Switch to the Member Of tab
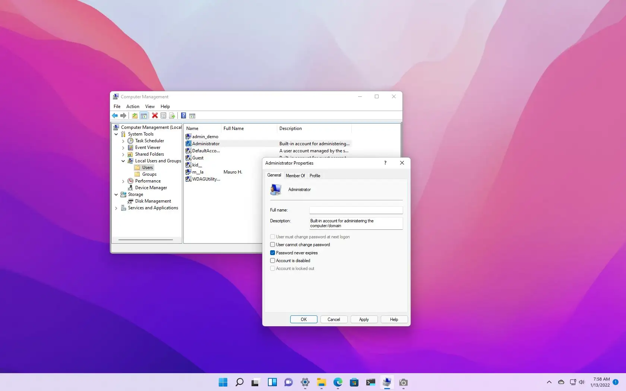 pyautogui.click(x=295, y=176)
